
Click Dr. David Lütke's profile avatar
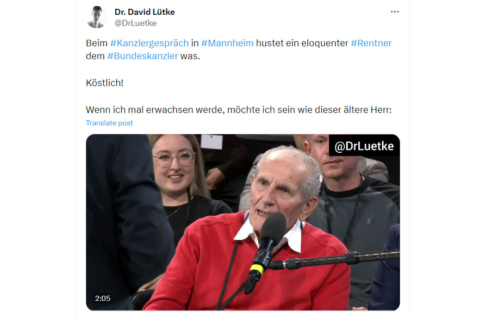[97, 17]
